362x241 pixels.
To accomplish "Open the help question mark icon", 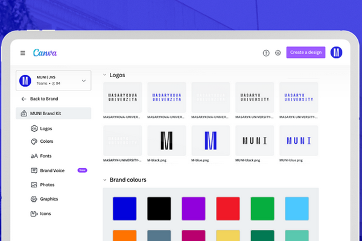I will tap(266, 53).
